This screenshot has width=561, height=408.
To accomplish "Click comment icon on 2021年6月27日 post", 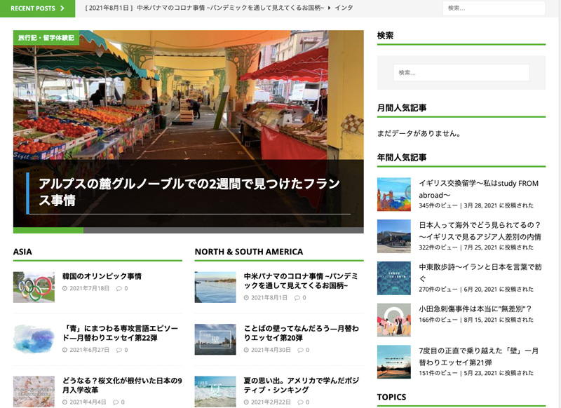I will (x=119, y=350).
